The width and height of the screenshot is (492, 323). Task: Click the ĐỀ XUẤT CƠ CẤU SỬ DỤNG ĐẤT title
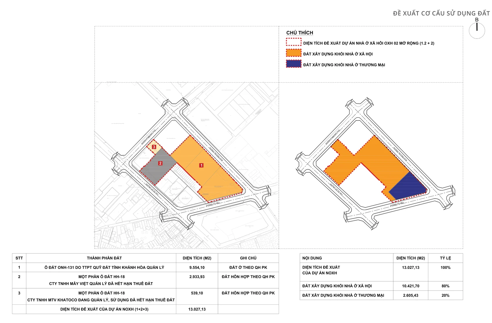coord(441,13)
